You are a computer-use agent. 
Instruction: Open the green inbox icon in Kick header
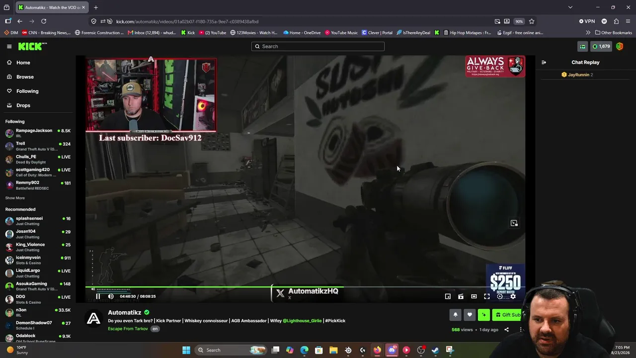(582, 46)
